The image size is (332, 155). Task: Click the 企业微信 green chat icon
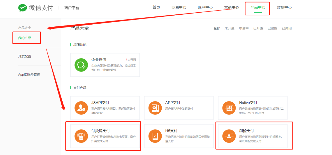click(x=81, y=65)
